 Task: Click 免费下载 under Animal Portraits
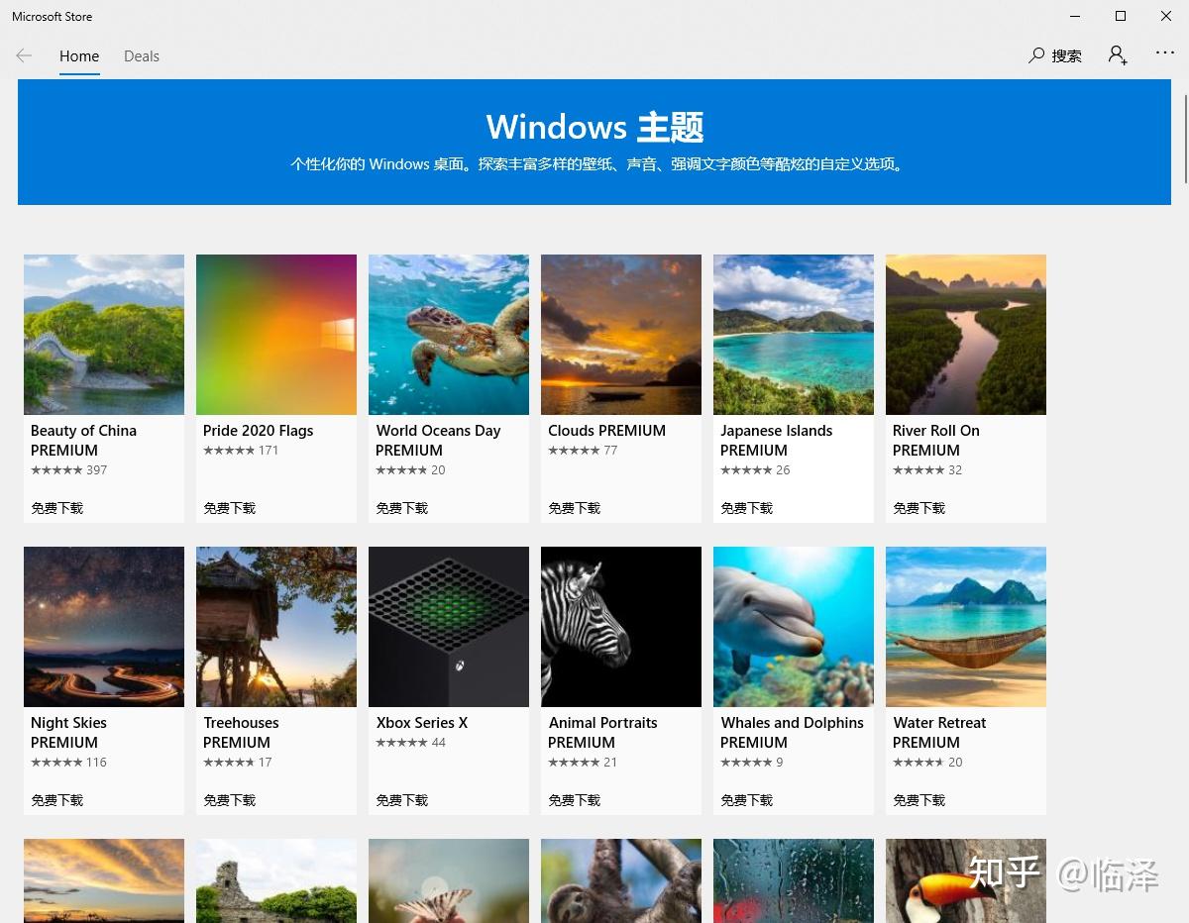(x=575, y=800)
